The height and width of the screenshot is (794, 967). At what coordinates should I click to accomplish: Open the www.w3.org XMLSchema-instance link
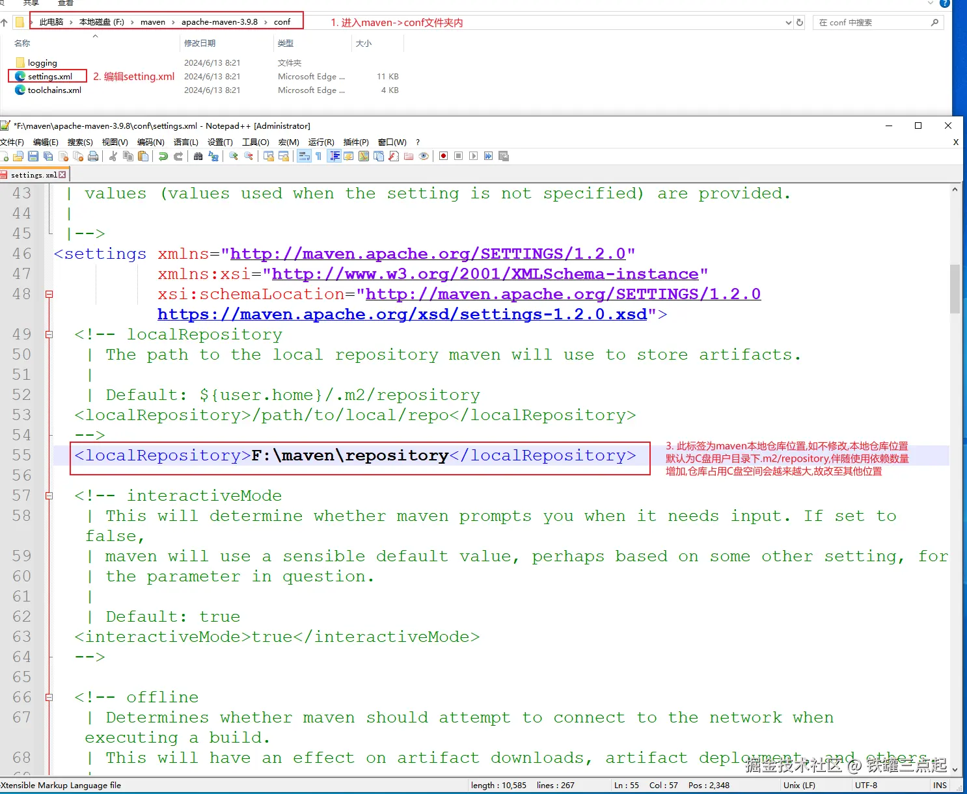coord(485,274)
